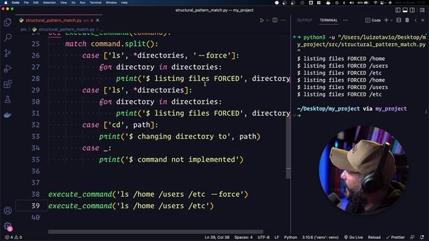
Task: Open the Help menu
Action: 124,3
